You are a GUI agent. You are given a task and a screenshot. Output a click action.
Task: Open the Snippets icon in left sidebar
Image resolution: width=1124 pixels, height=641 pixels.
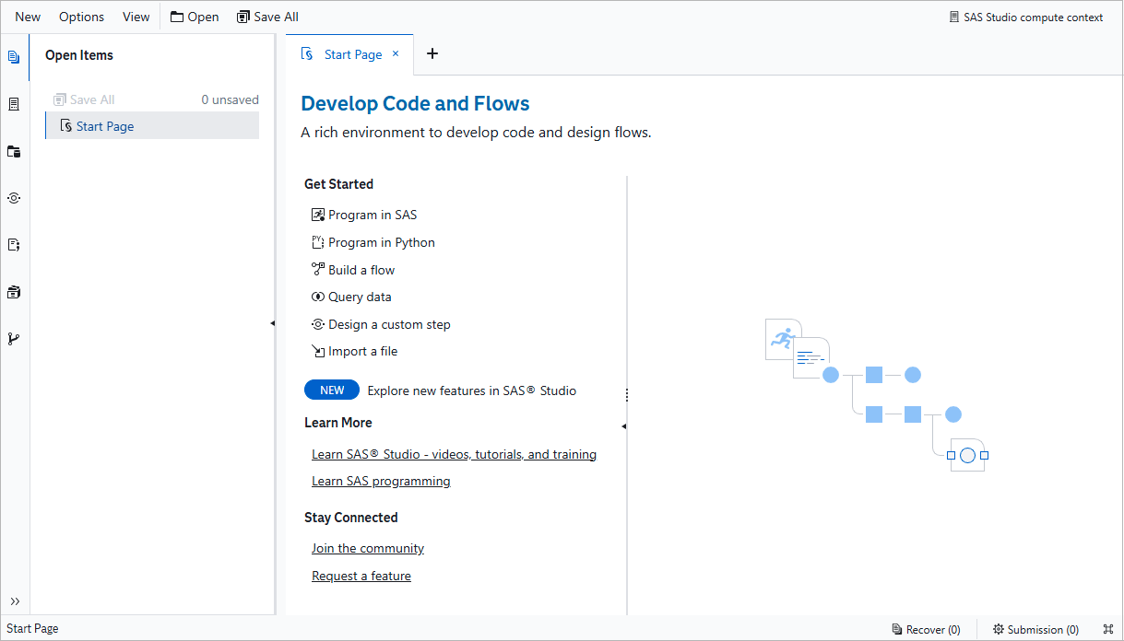(14, 245)
